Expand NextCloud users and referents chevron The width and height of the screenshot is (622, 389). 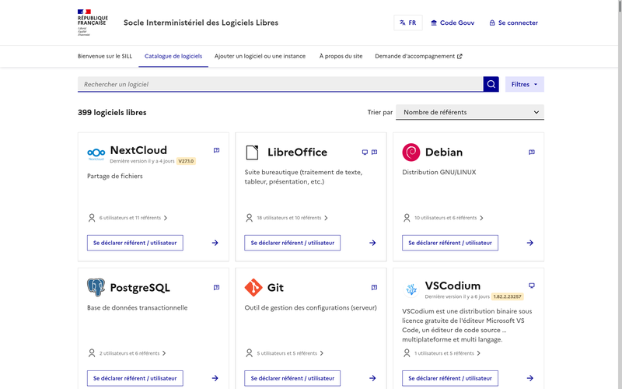click(166, 218)
